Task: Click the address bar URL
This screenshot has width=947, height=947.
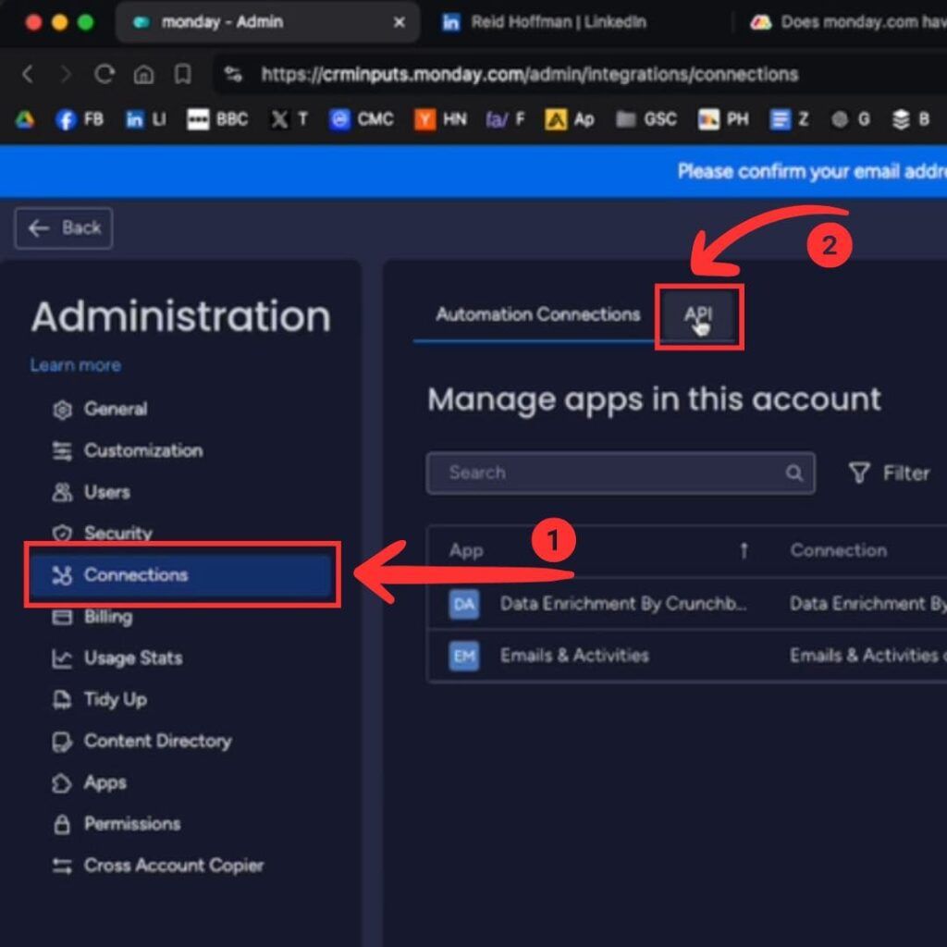Action: click(530, 74)
